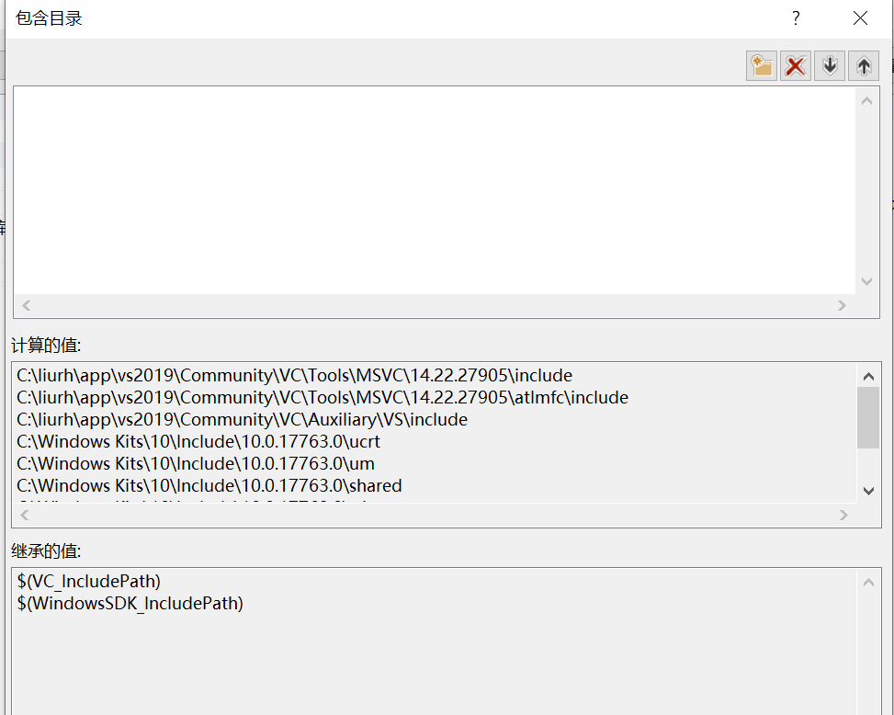Click right arrow of edit box horizontal scrollbar

point(843,305)
